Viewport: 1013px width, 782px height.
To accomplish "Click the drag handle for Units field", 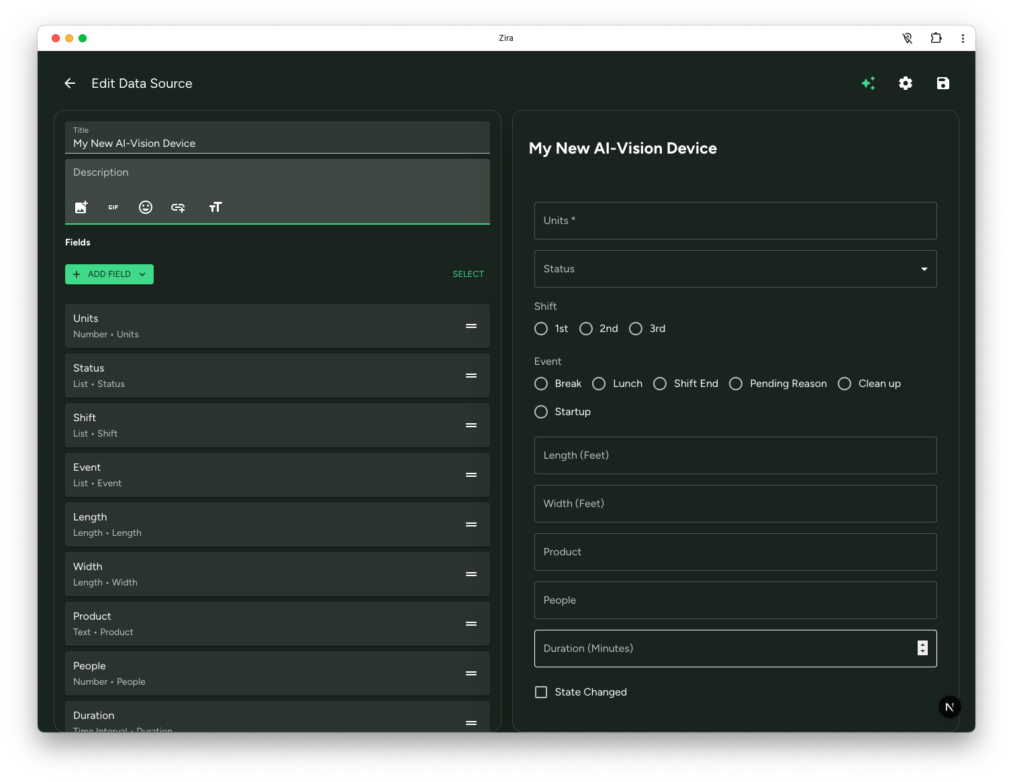I will click(x=471, y=326).
